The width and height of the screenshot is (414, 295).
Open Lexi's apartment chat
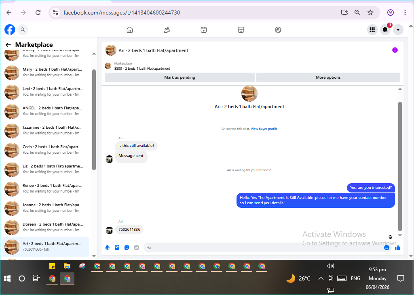pyautogui.click(x=45, y=92)
